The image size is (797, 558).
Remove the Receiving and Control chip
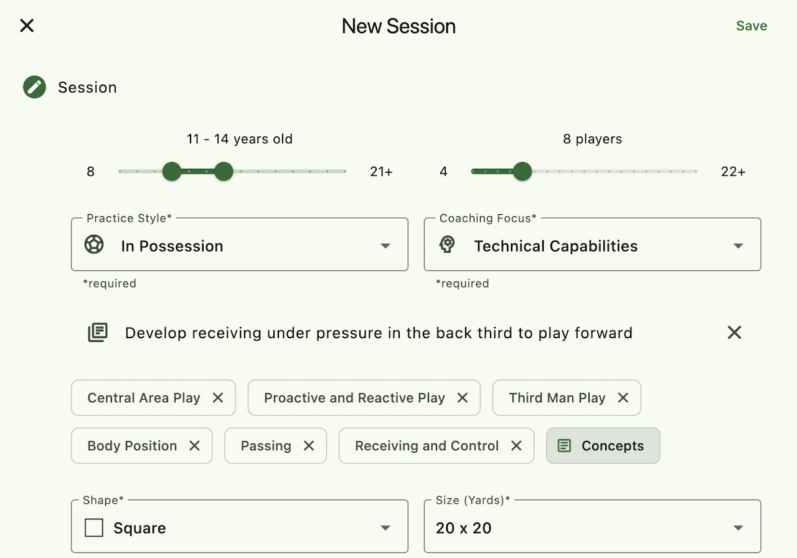(516, 446)
